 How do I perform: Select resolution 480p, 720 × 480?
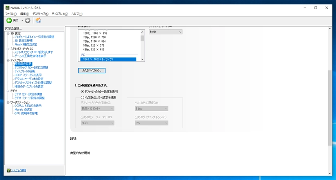(x=94, y=50)
